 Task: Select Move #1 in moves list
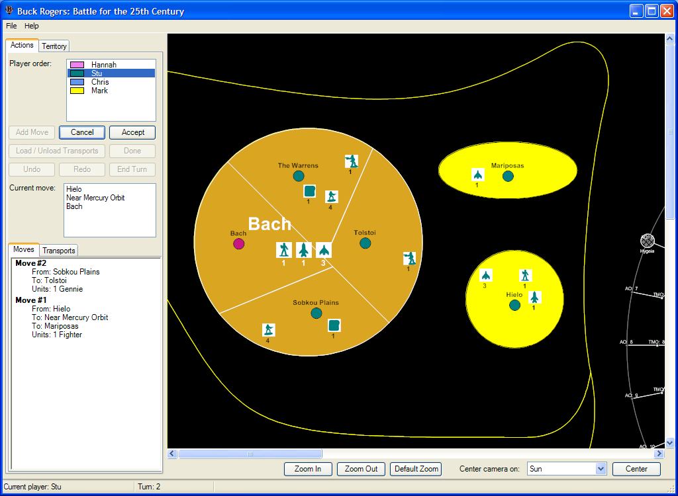(x=30, y=300)
